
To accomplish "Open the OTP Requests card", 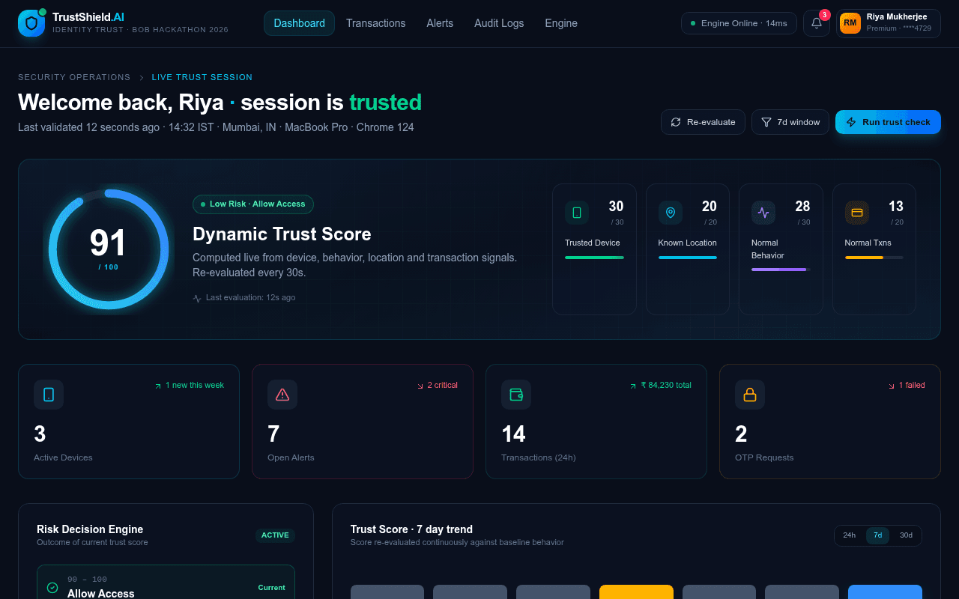I will 830,422.
